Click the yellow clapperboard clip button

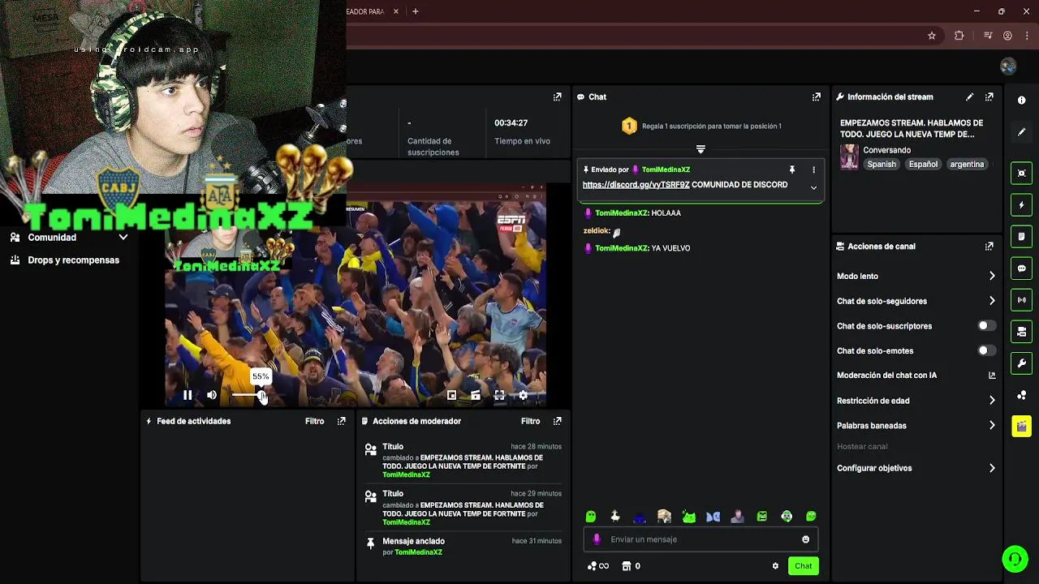point(1021,426)
